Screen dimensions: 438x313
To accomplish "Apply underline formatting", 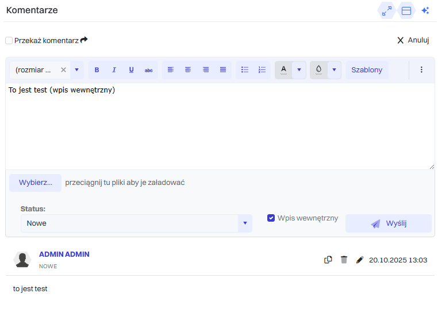I will (x=131, y=70).
